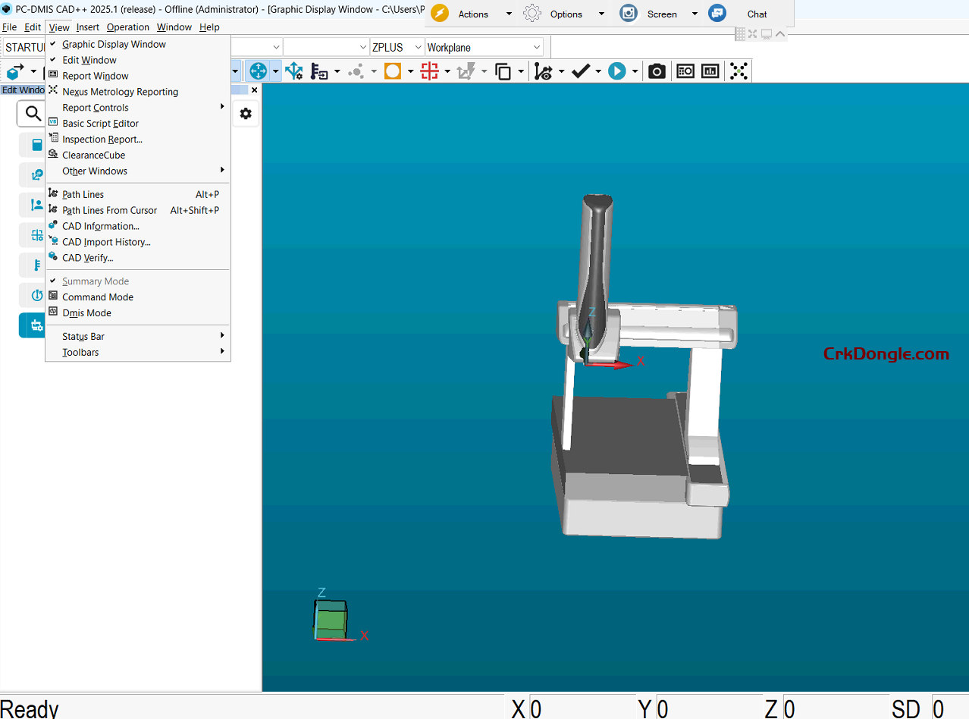Expand the Other Windows submenu

pyautogui.click(x=94, y=171)
